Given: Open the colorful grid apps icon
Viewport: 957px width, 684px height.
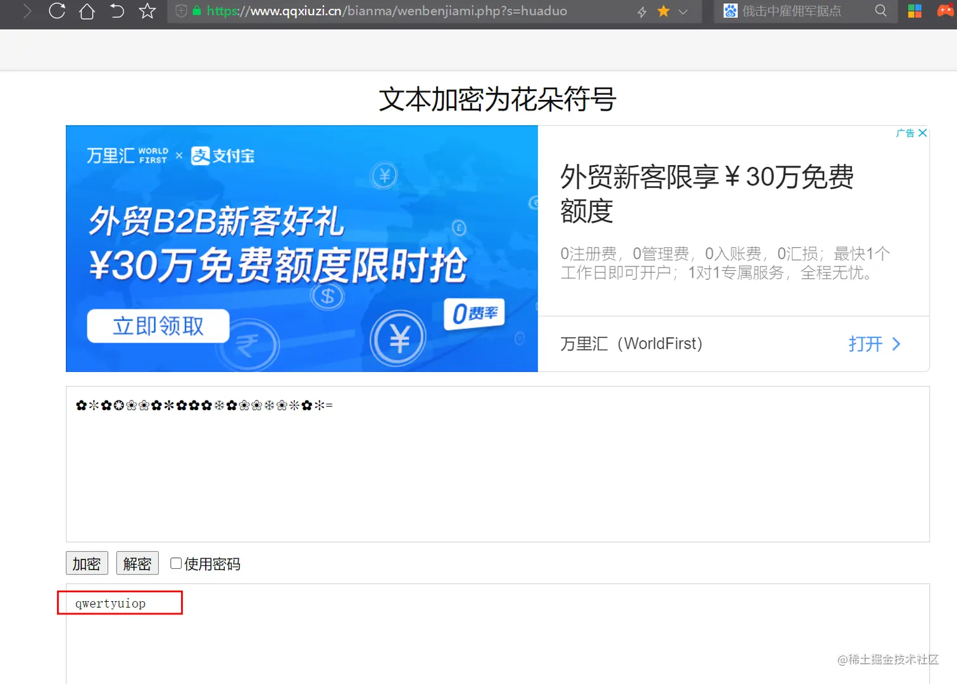Looking at the screenshot, I should coord(915,11).
